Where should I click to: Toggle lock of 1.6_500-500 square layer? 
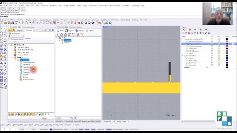[219, 51]
